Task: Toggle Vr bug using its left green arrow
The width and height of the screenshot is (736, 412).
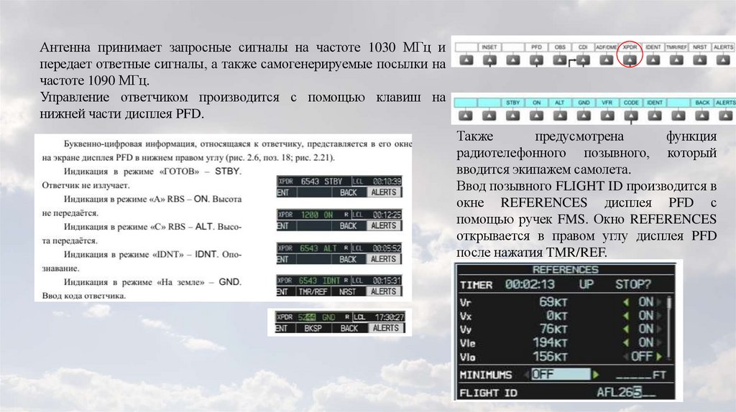Action: (x=626, y=302)
